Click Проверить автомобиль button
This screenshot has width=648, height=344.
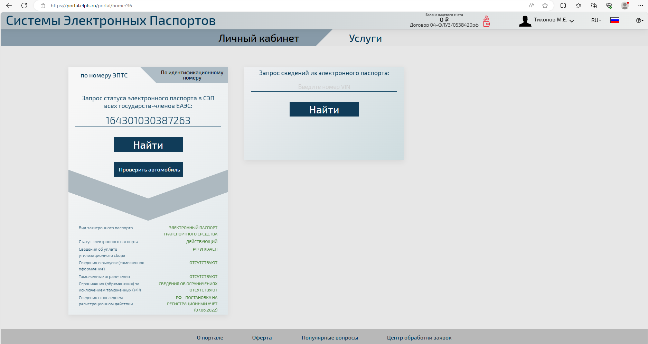click(x=148, y=169)
